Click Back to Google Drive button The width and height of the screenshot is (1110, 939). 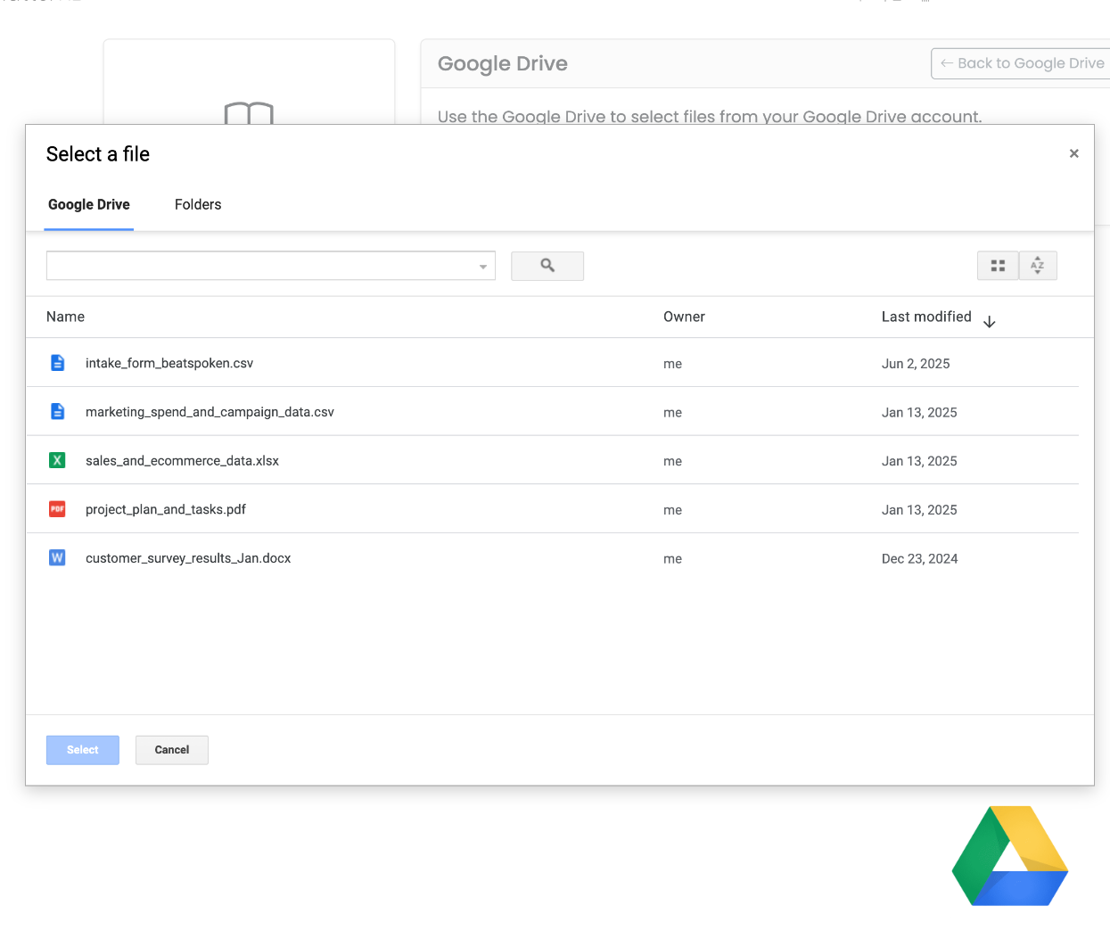pos(1022,63)
